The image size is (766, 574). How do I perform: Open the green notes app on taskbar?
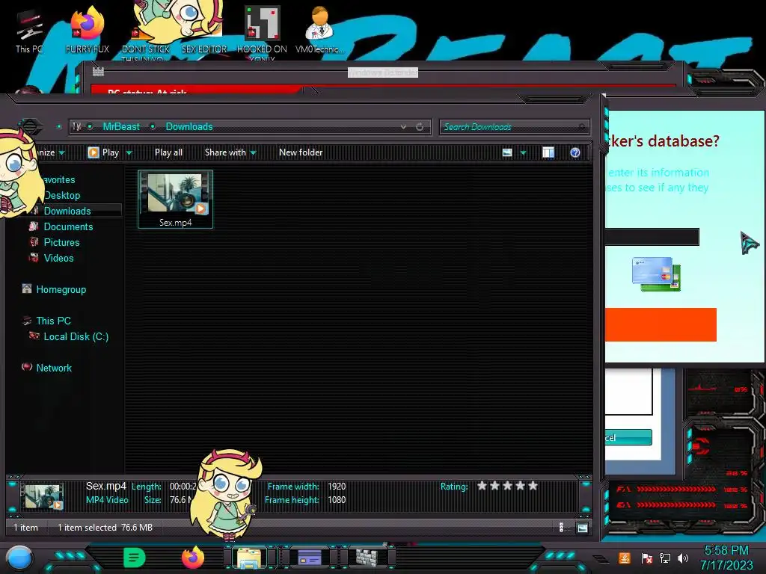[x=135, y=558]
